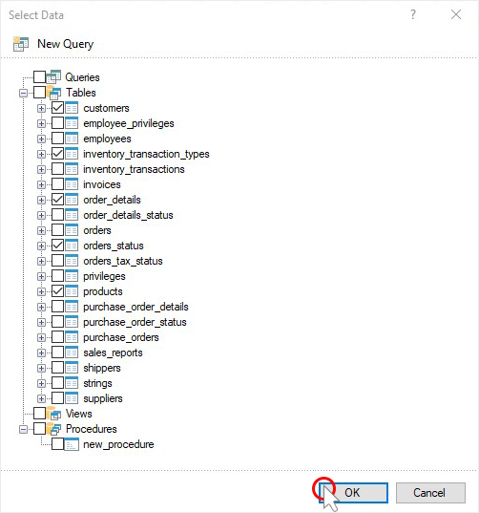Image resolution: width=479 pixels, height=513 pixels.
Task: Uncheck the customers table checkbox
Action: 58,108
